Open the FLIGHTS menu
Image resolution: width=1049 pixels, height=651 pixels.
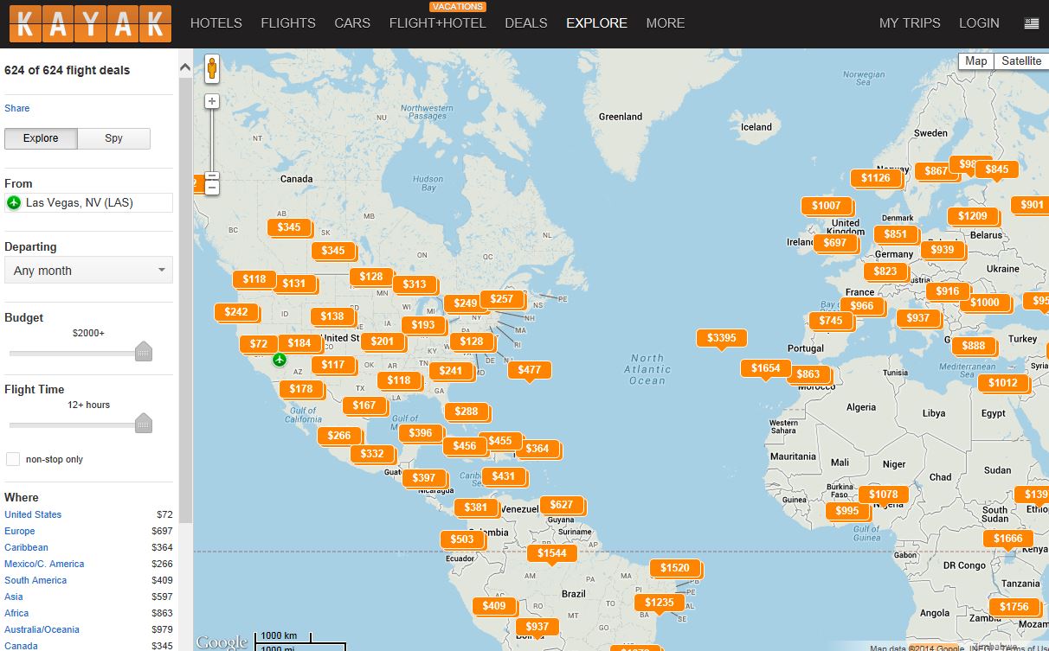click(288, 23)
